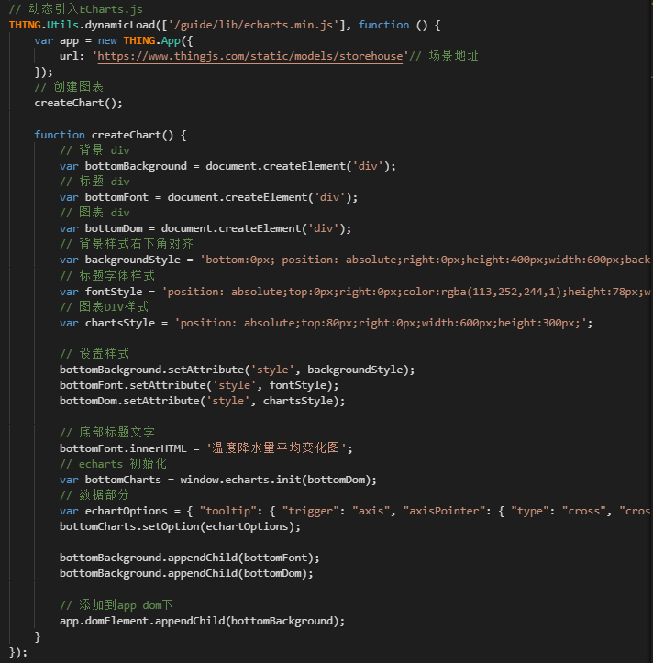
Task: Click 'bottomCharts.setOption(echartOptions);' line
Action: pos(180,527)
